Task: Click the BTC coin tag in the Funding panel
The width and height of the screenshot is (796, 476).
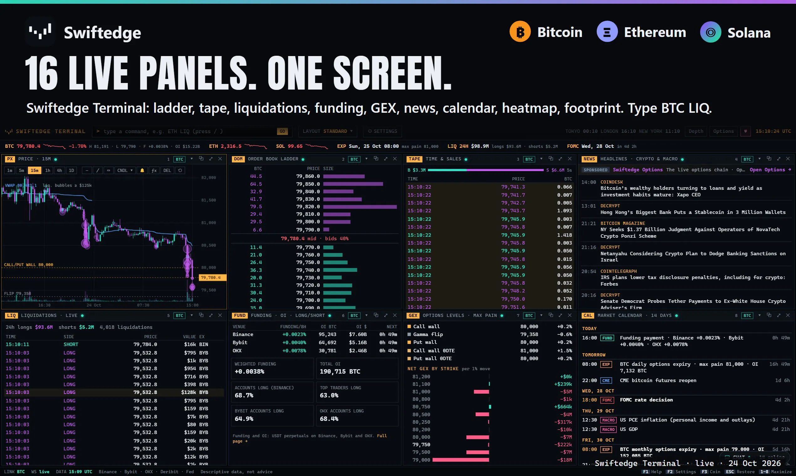Action: pos(354,316)
